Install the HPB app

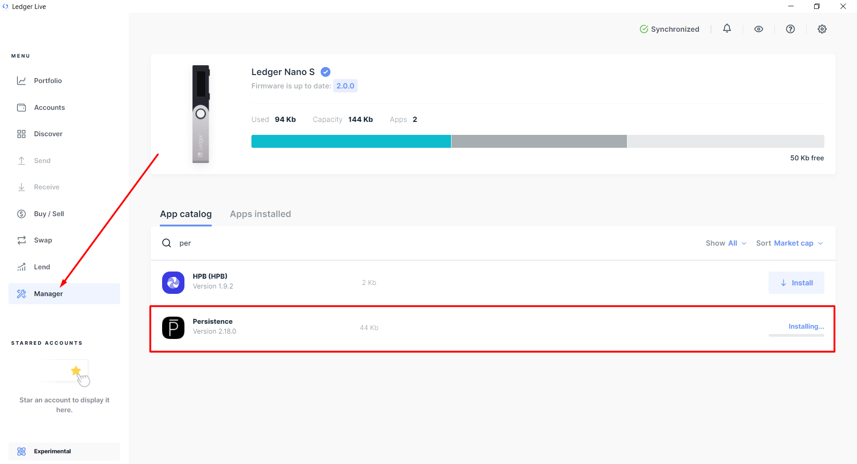pyautogui.click(x=796, y=283)
